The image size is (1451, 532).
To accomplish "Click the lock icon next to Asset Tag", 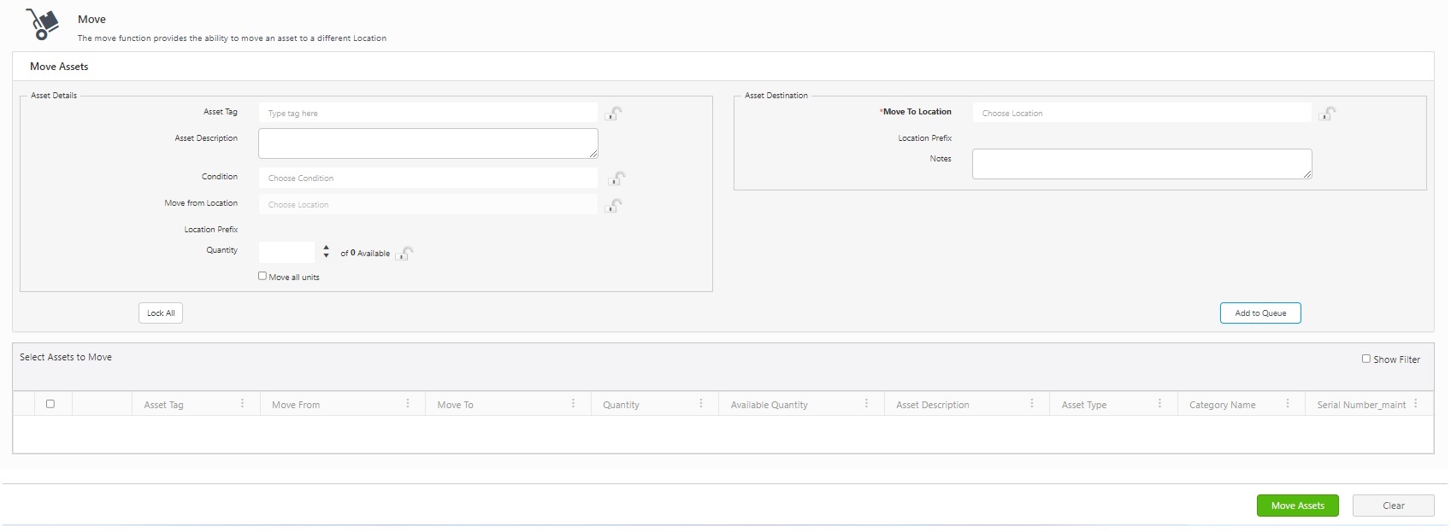I will 613,113.
